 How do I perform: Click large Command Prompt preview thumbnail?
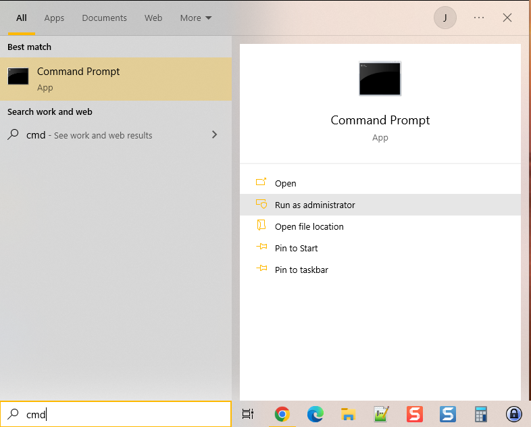coord(380,78)
